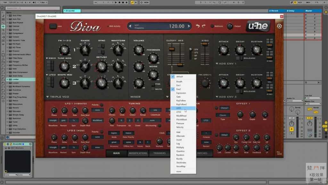
Task: Select none at bottom of popup menu
Action: coord(183,172)
